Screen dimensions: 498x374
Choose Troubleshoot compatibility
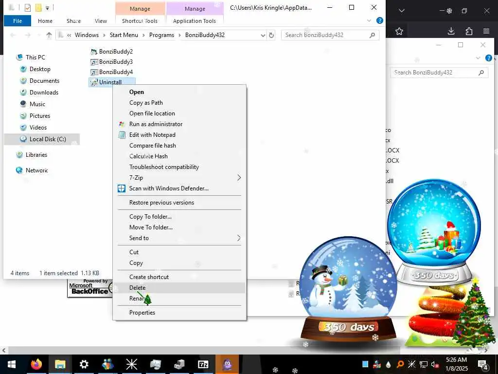tap(179, 167)
